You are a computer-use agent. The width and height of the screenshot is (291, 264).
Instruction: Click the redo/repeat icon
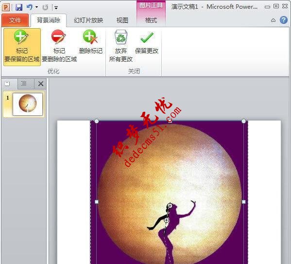45,7
